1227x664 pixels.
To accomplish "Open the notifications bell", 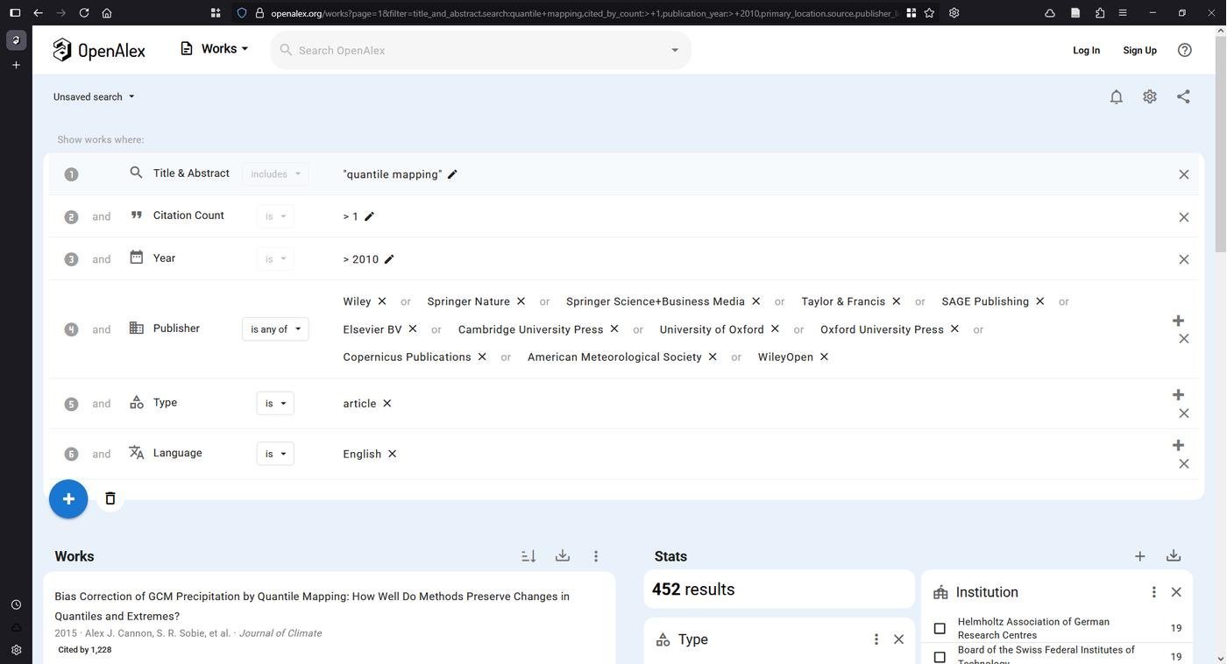I will [1116, 96].
